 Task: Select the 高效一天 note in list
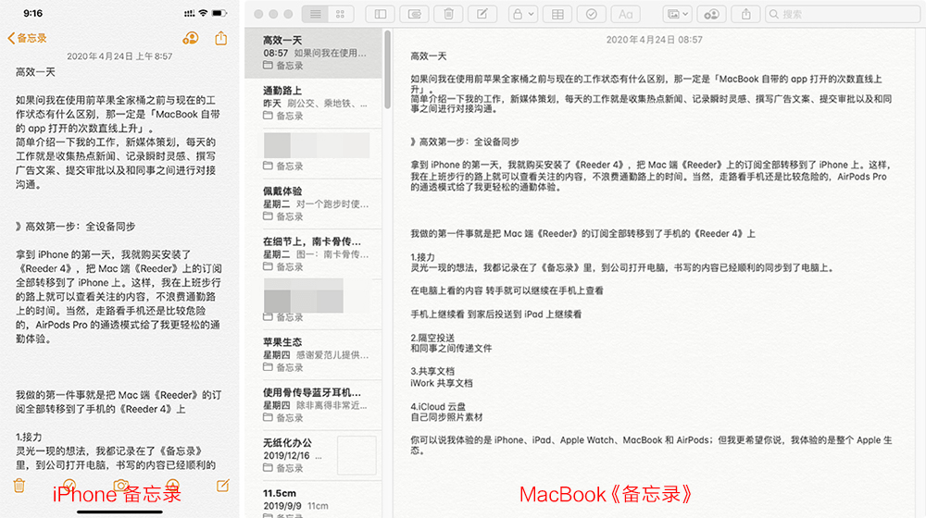click(314, 53)
